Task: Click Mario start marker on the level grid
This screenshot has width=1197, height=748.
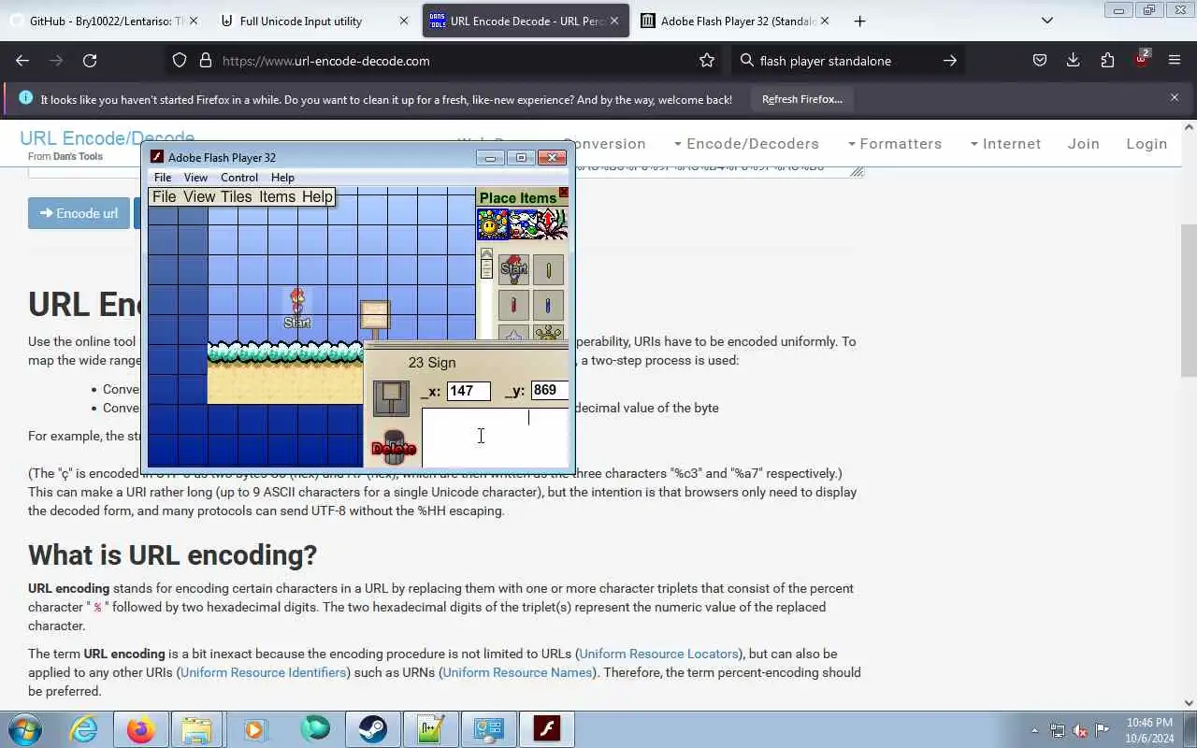Action: [x=297, y=309]
